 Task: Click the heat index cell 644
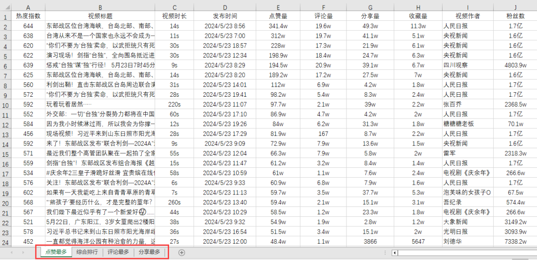[28, 26]
